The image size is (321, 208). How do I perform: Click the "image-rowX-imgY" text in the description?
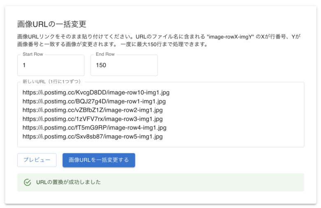coord(230,36)
